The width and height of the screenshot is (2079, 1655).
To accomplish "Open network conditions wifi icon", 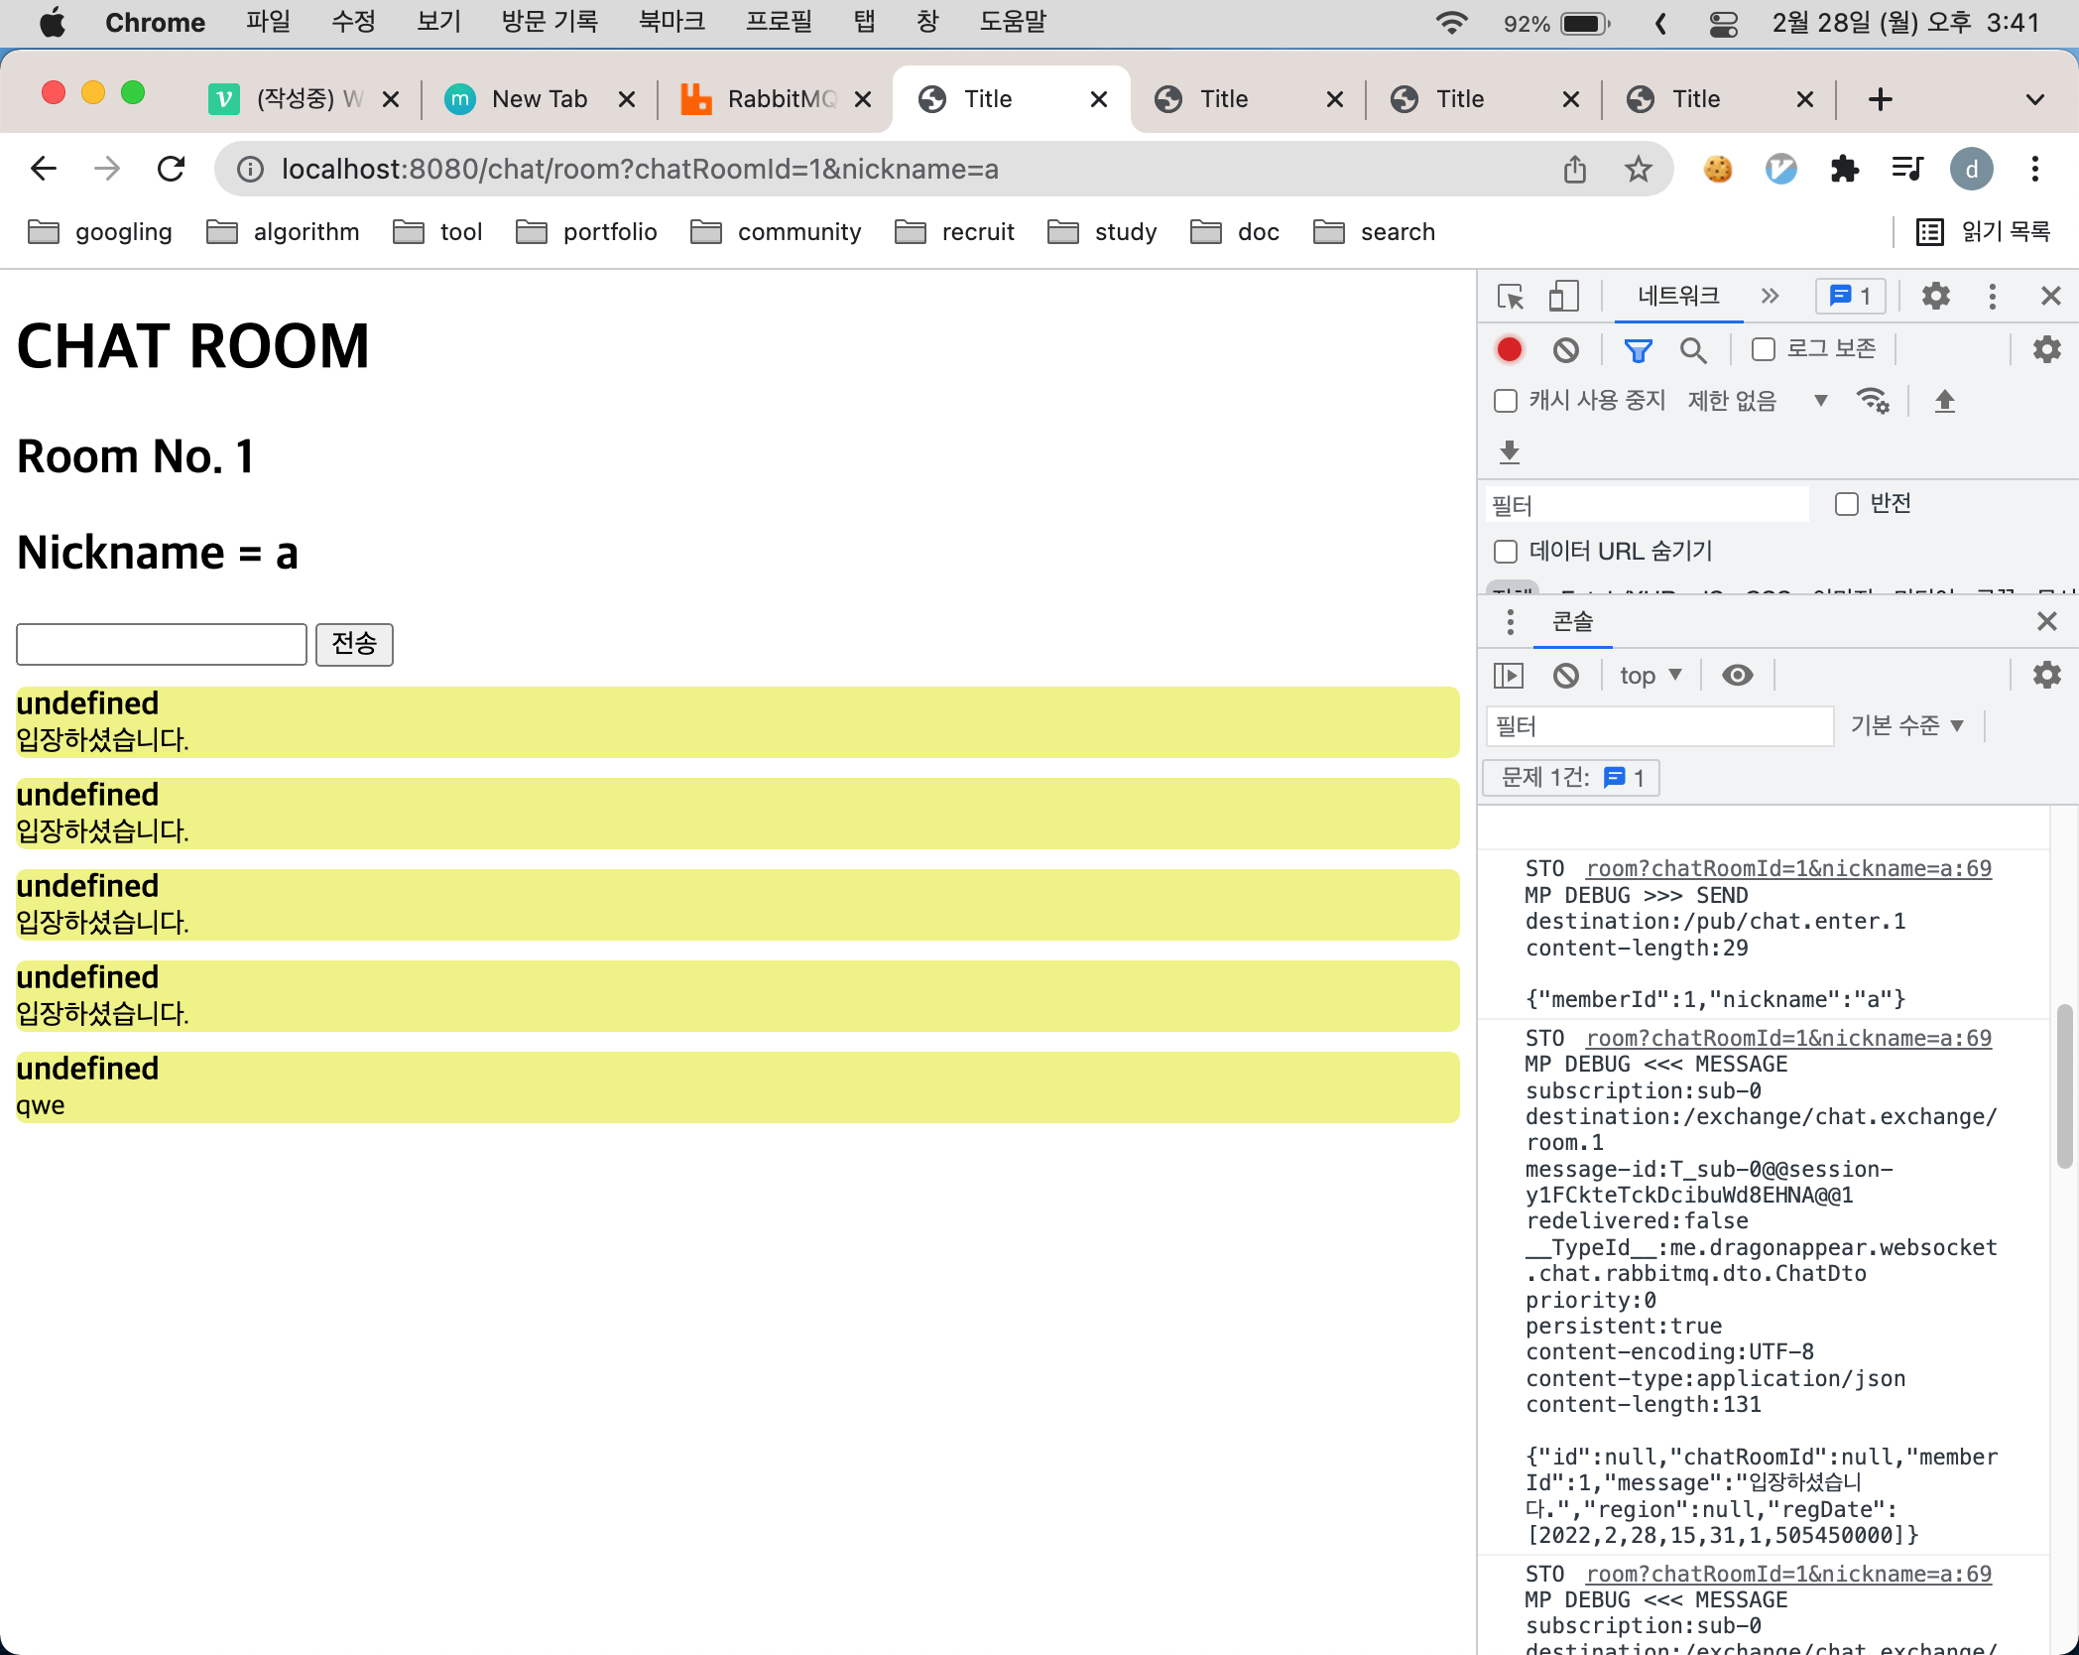I will pyautogui.click(x=1873, y=401).
